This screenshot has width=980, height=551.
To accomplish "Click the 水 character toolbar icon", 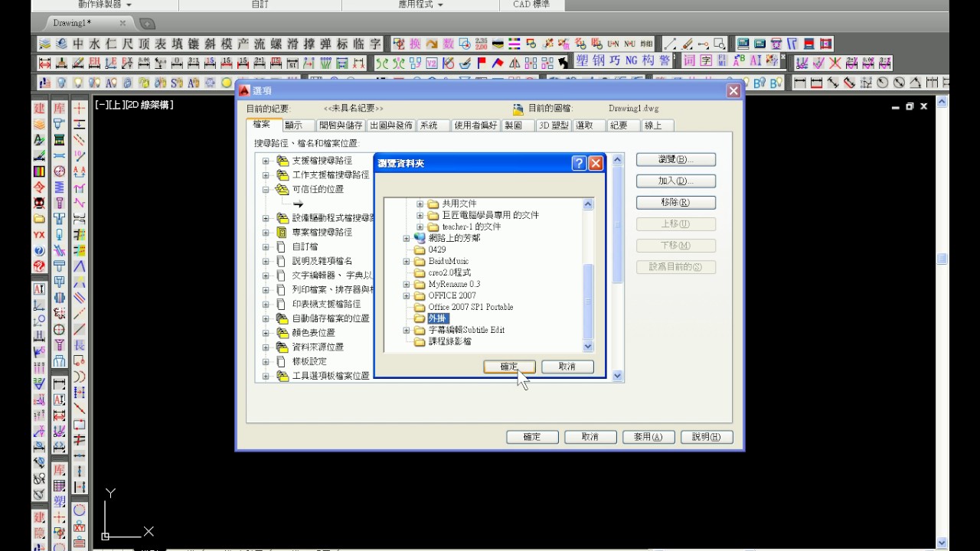I will point(95,44).
